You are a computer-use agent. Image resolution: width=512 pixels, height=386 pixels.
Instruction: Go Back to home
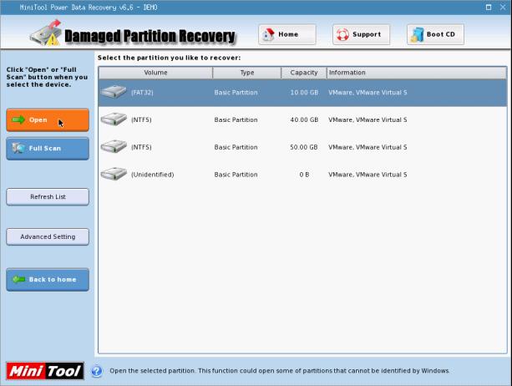[48, 280]
